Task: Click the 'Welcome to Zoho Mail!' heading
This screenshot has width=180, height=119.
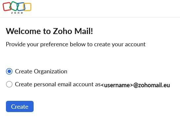Action: 49,31
